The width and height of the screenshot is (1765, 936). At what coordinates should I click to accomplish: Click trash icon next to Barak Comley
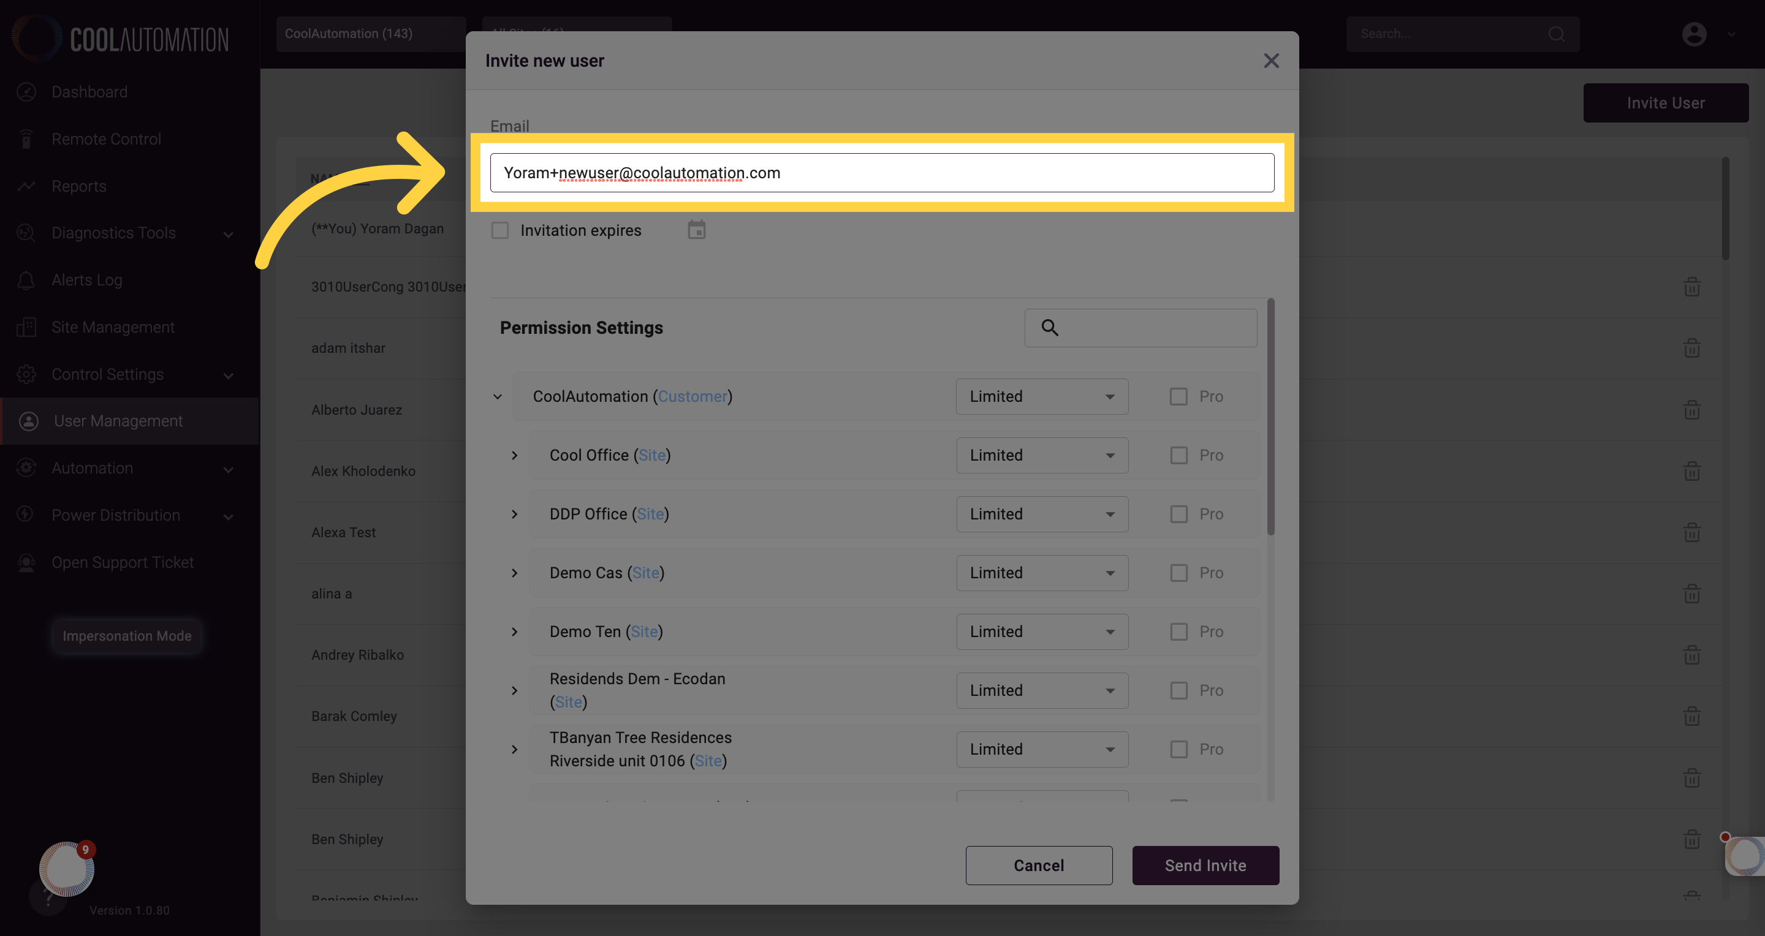pos(1691,716)
